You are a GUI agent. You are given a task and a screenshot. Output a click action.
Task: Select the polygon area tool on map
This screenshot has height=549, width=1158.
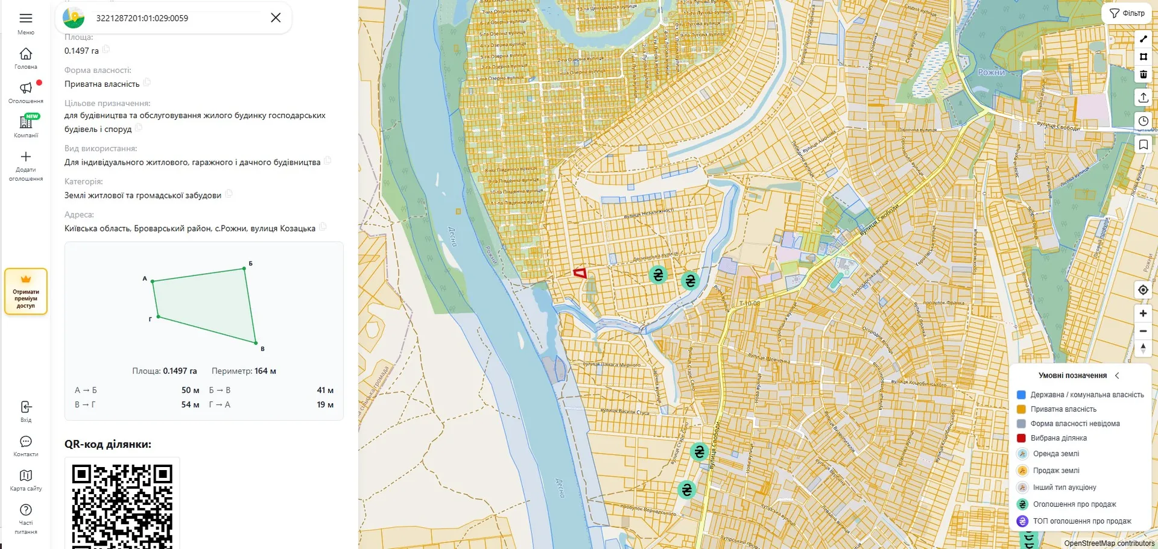[x=1143, y=57]
